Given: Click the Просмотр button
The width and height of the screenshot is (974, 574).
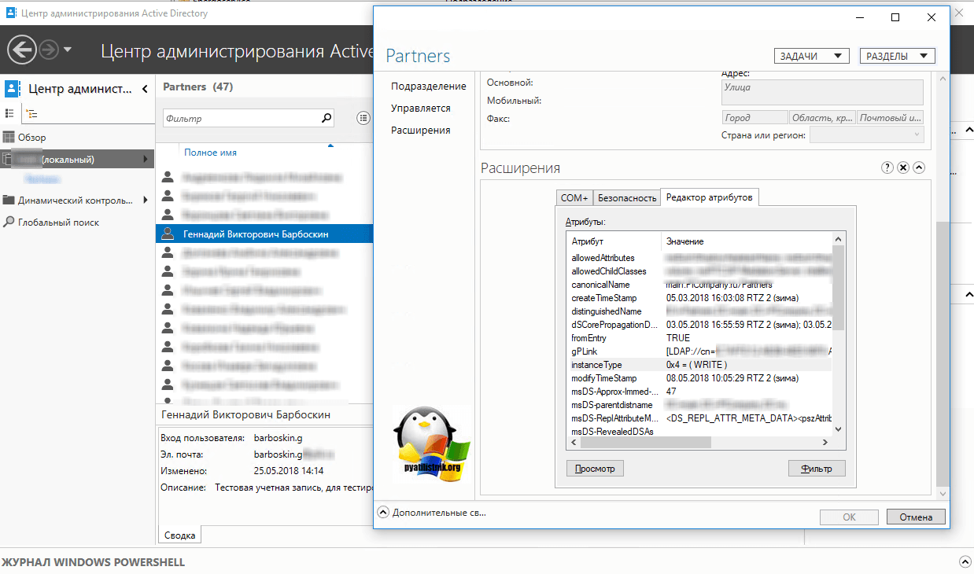Looking at the screenshot, I should click(x=595, y=469).
